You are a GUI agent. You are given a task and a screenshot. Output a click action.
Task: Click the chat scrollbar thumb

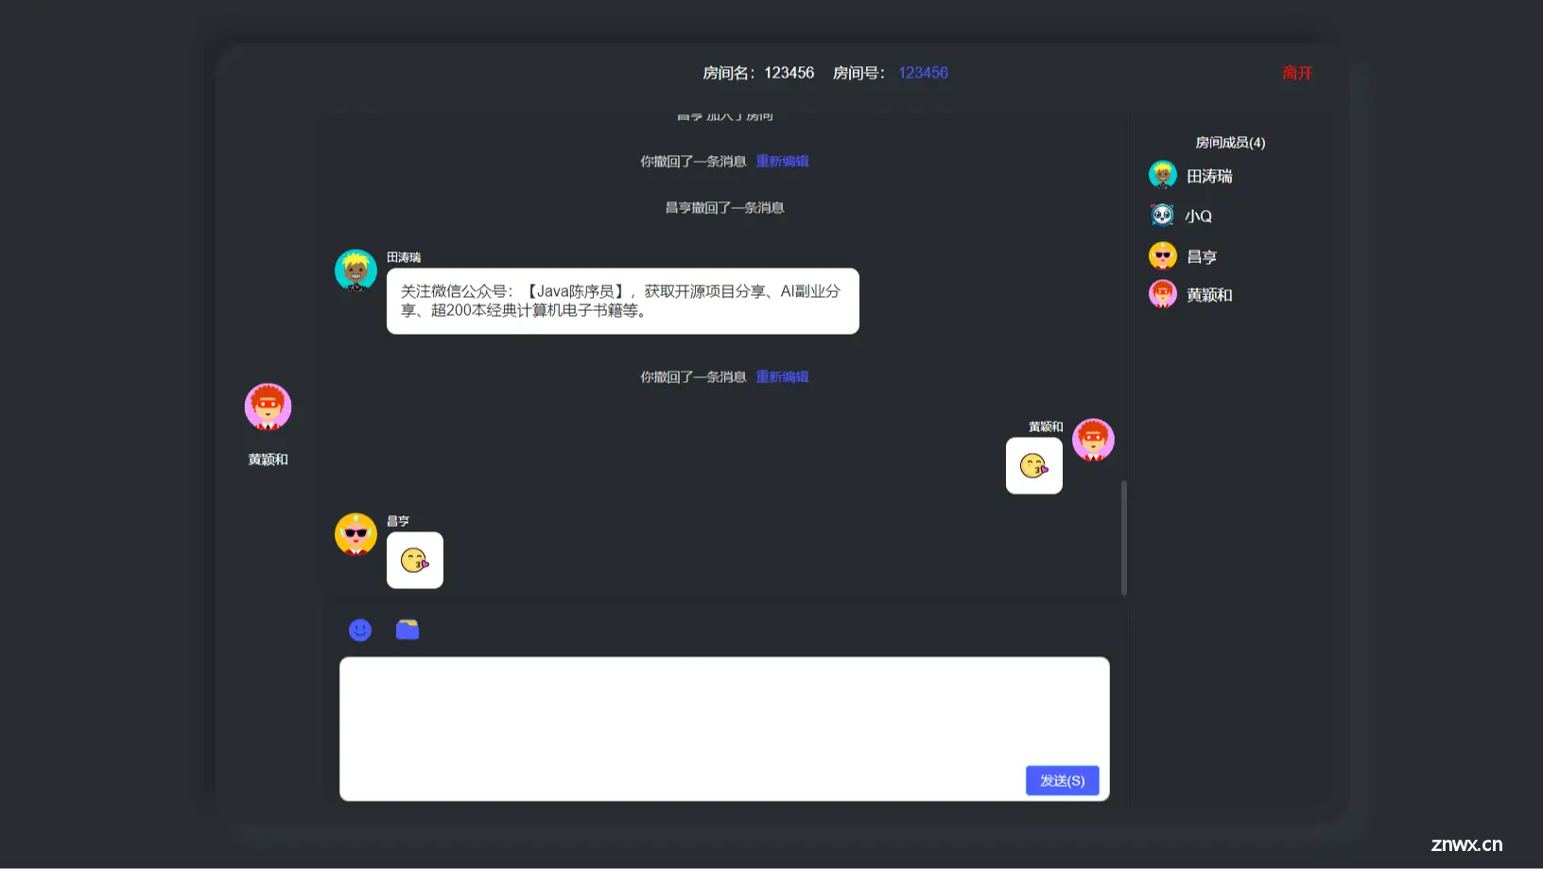[1124, 537]
